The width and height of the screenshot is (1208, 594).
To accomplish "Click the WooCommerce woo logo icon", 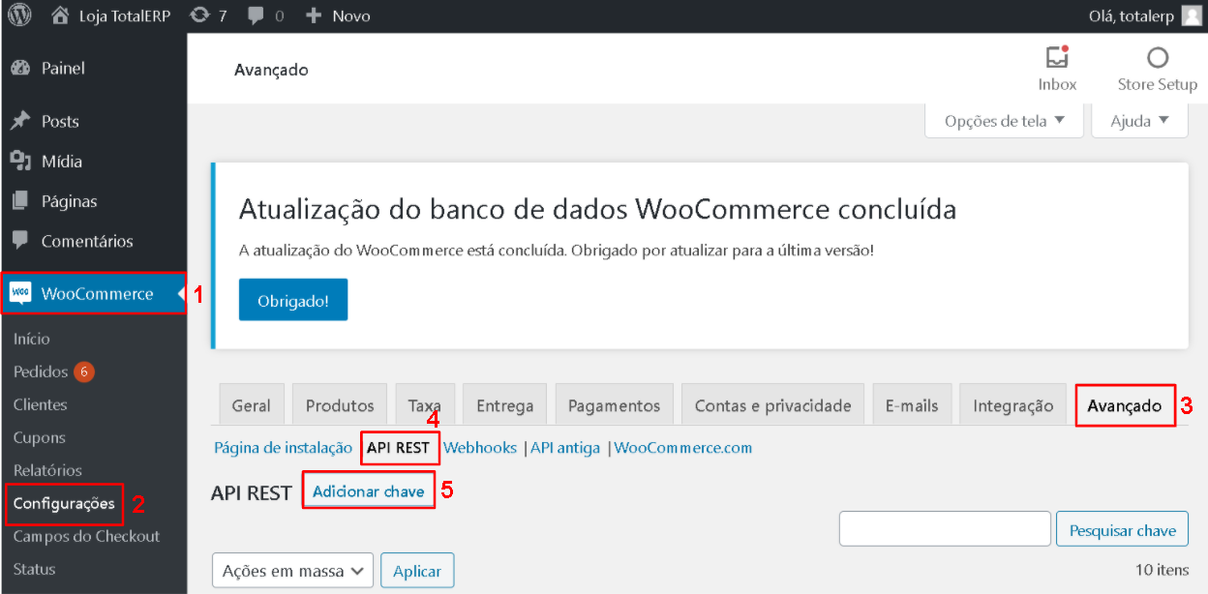I will point(20,293).
